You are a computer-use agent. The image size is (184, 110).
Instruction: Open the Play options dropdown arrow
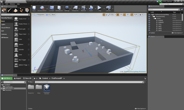[104, 9]
